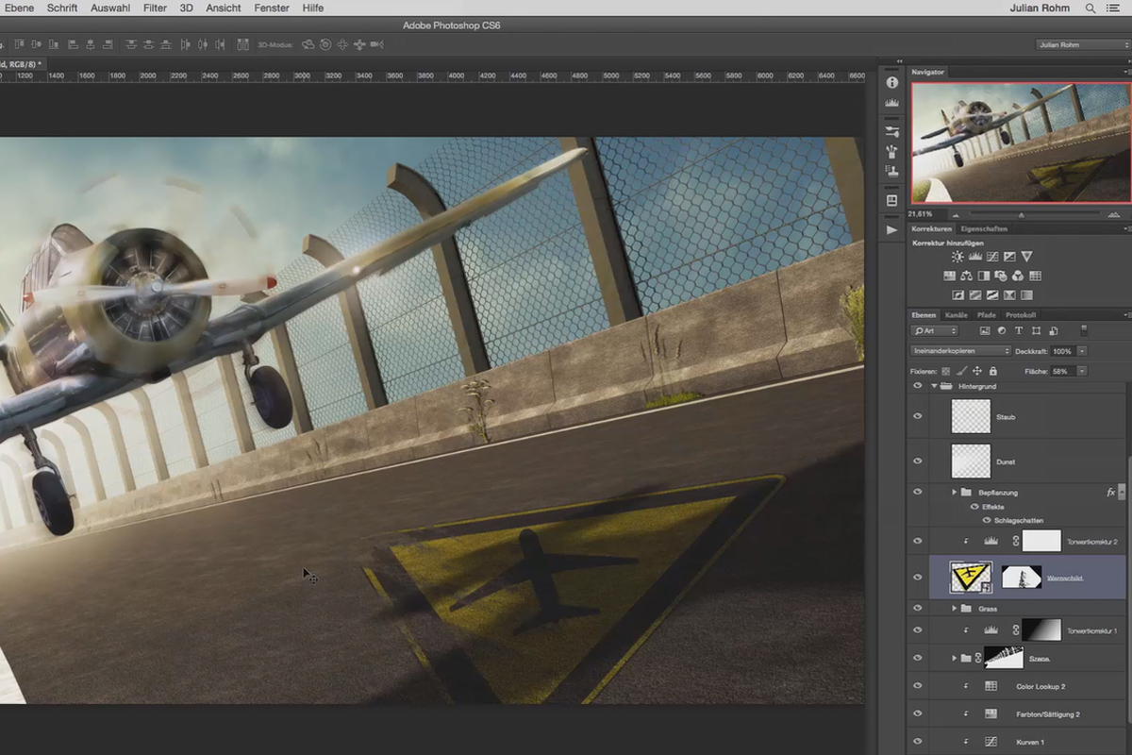Switch to the Kanäle tab
The width and height of the screenshot is (1132, 755).
tap(957, 315)
